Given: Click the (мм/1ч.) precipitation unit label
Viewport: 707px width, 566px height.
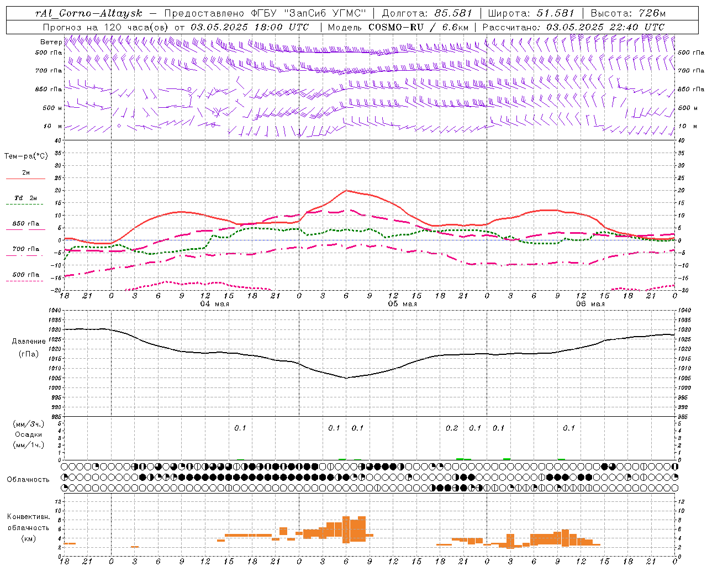Looking at the screenshot, I should tap(29, 445).
